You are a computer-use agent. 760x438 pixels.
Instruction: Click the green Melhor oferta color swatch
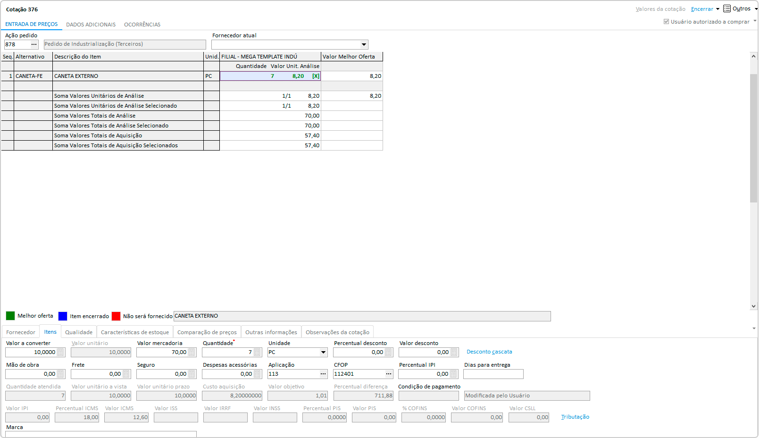10,316
